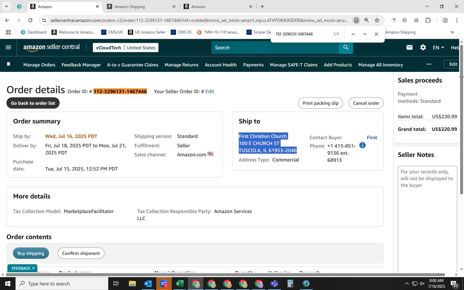Open Feedback Manager menu item
Screen dimensions: 464x290
coord(81,65)
